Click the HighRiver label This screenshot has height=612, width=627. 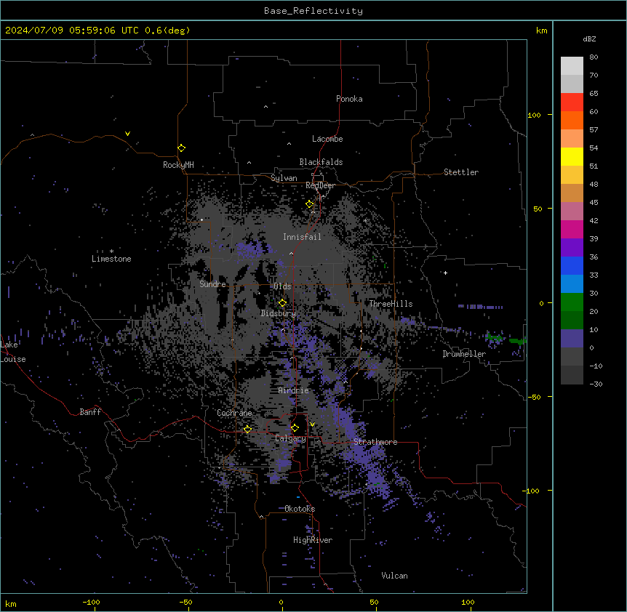[313, 540]
